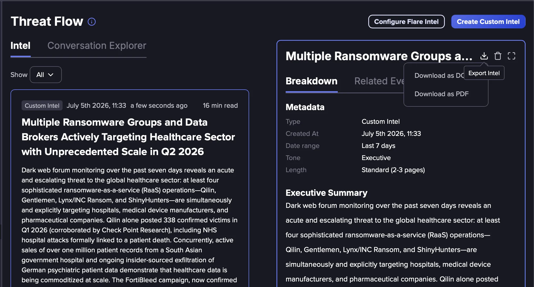Choose Download as DOCX option
This screenshot has width=534, height=287.
tap(439, 75)
